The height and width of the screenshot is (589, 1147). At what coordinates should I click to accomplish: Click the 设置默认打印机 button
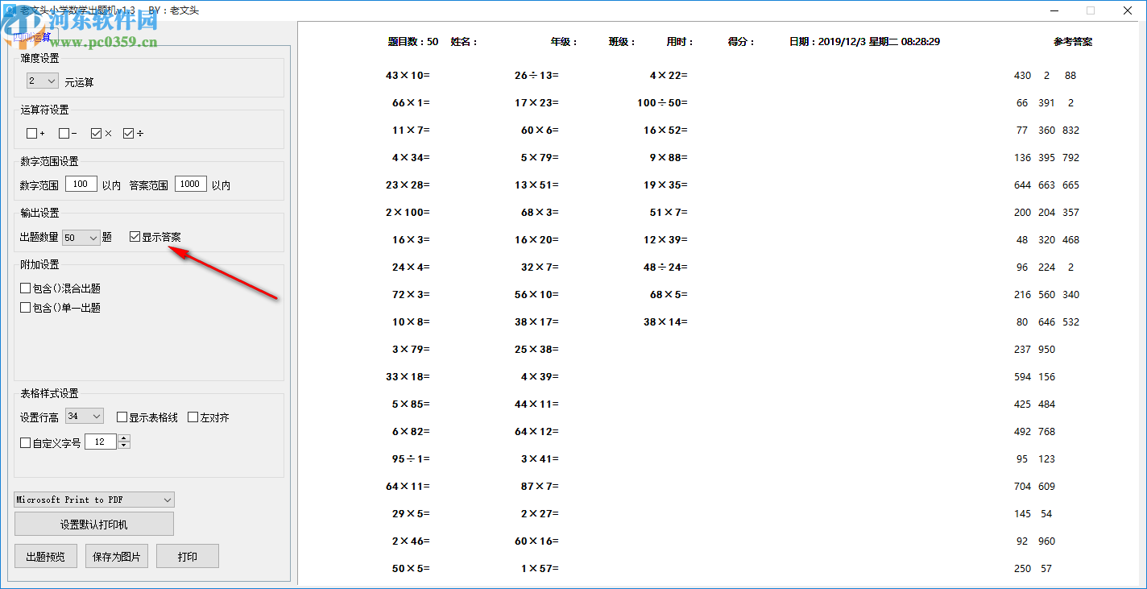92,523
